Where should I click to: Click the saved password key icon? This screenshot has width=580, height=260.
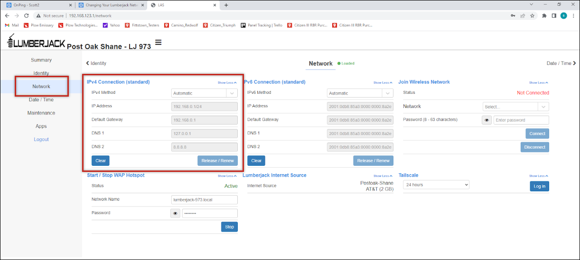coord(513,16)
